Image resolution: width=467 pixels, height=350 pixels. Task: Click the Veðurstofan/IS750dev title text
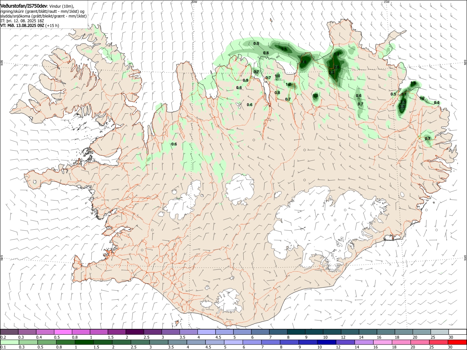pos(24,6)
